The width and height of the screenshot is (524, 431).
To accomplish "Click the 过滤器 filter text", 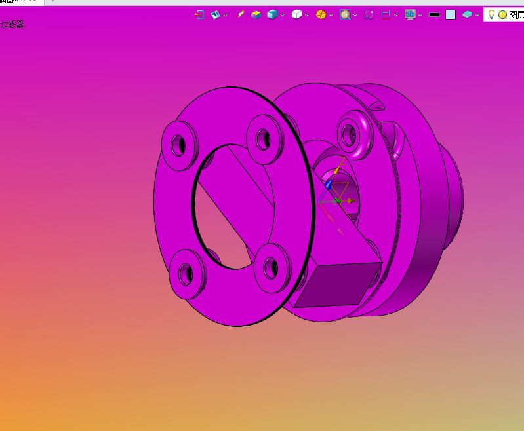I will 12,24.
